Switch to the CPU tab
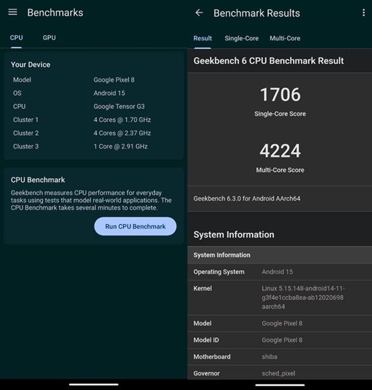The width and height of the screenshot is (372, 390). point(16,38)
